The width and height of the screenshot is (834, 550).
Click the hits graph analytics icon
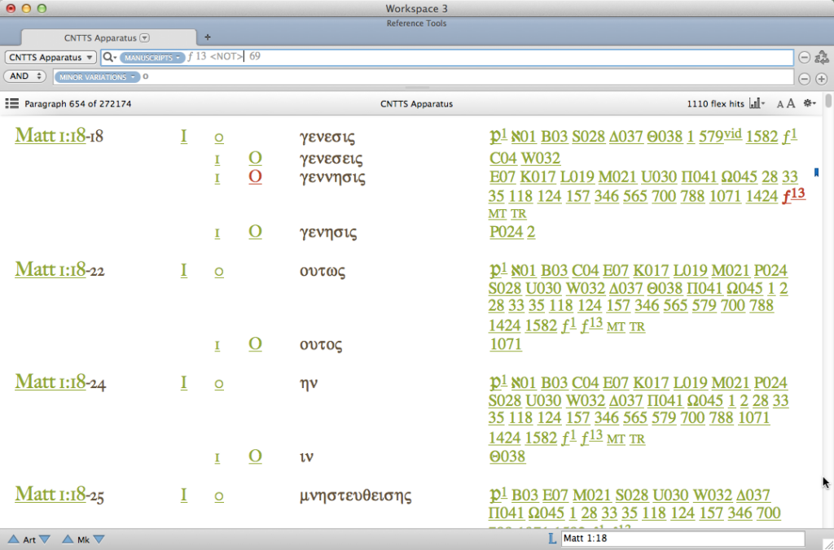pos(757,104)
